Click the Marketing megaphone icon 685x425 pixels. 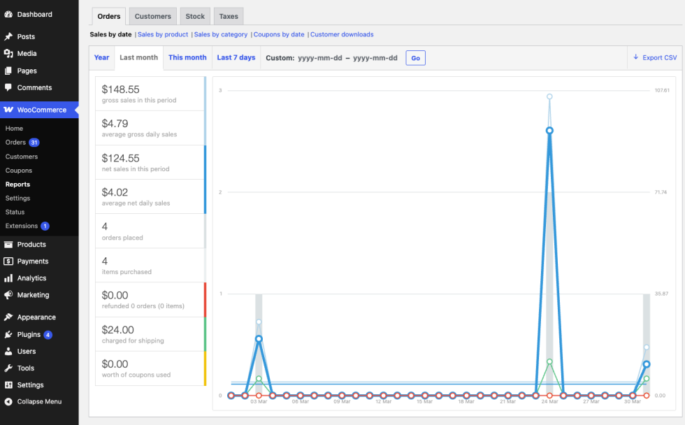point(8,295)
